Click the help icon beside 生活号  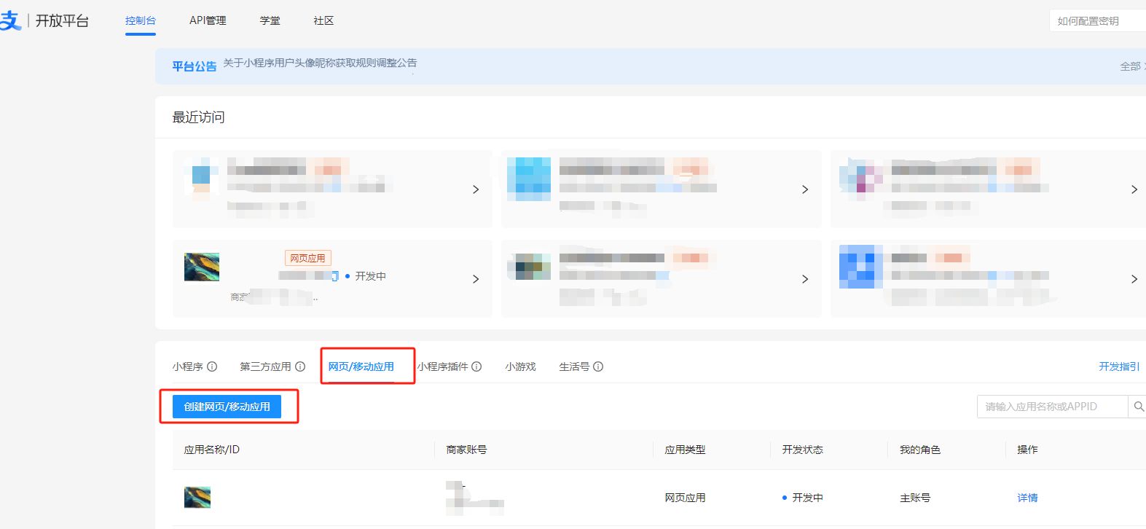pyautogui.click(x=598, y=367)
